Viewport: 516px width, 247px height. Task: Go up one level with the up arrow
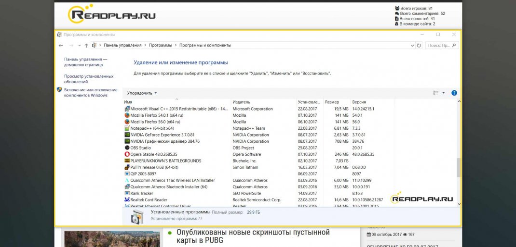tap(86, 46)
